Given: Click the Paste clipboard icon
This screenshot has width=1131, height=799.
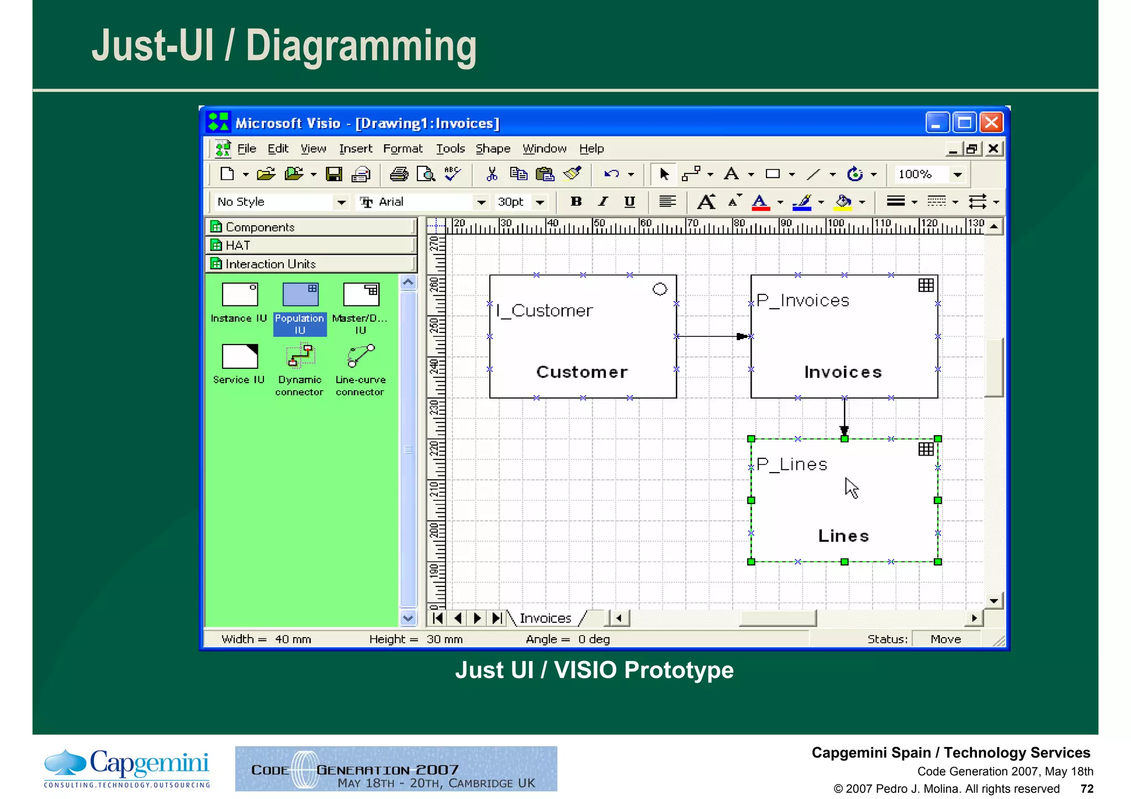Looking at the screenshot, I should (545, 174).
